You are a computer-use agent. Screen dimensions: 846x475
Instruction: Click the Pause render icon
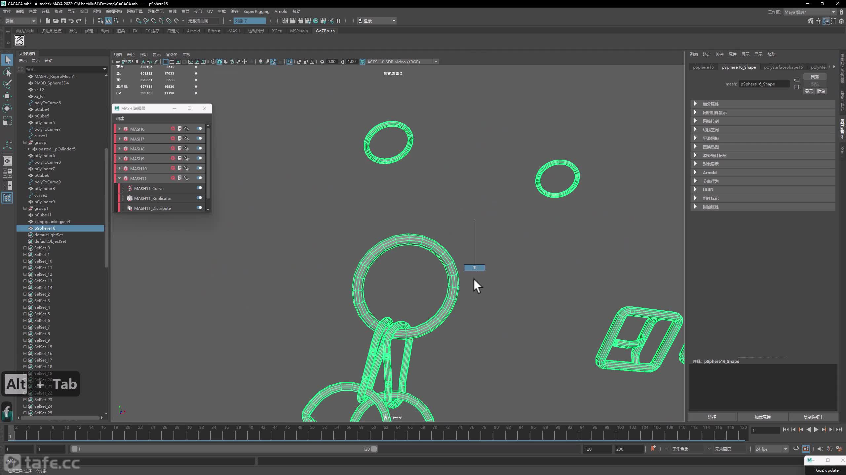338,21
